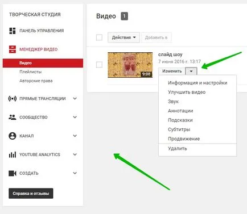Click the live broadcast signal icon
The width and height of the screenshot is (247, 214).
(13, 99)
